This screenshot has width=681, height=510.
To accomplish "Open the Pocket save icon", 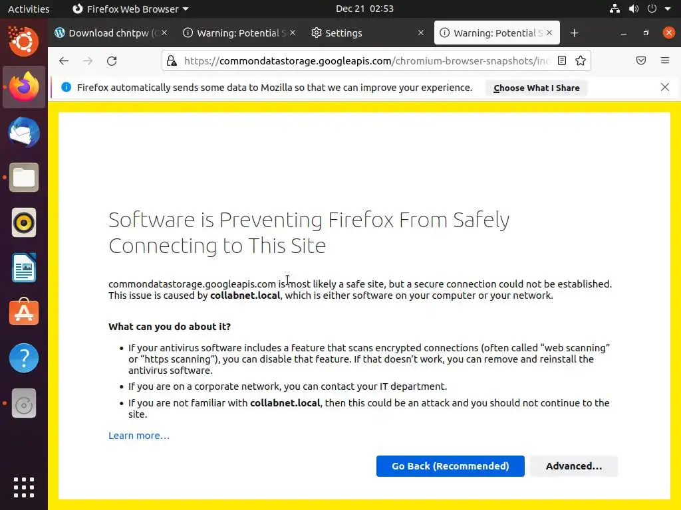I will tap(641, 61).
